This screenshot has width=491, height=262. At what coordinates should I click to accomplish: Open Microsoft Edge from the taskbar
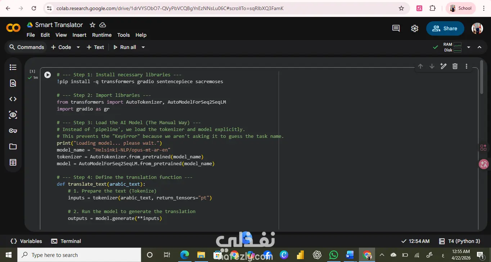(185, 255)
